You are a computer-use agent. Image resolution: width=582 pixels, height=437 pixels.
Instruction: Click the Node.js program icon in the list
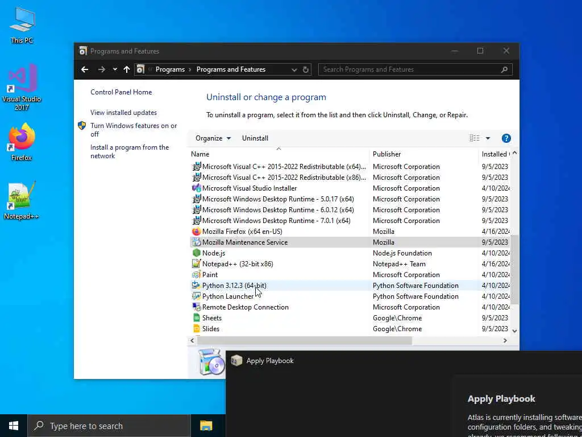coord(196,253)
